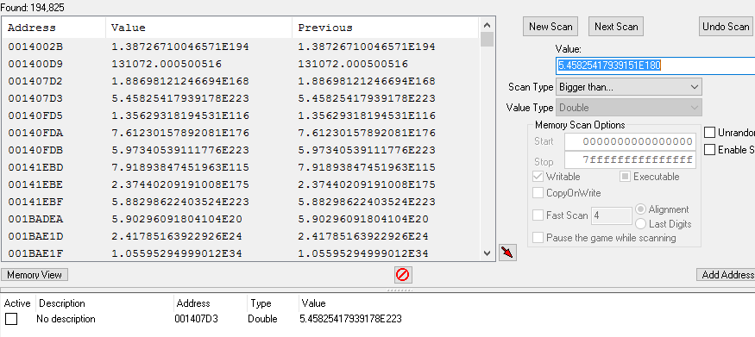Screen dimensions: 755x337
Task: Toggle the Writable checkbox
Action: [538, 177]
